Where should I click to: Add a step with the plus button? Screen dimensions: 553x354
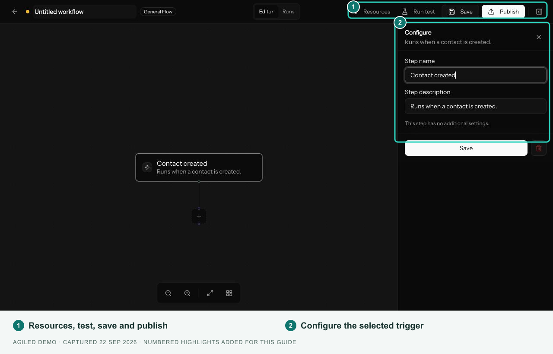pyautogui.click(x=199, y=216)
